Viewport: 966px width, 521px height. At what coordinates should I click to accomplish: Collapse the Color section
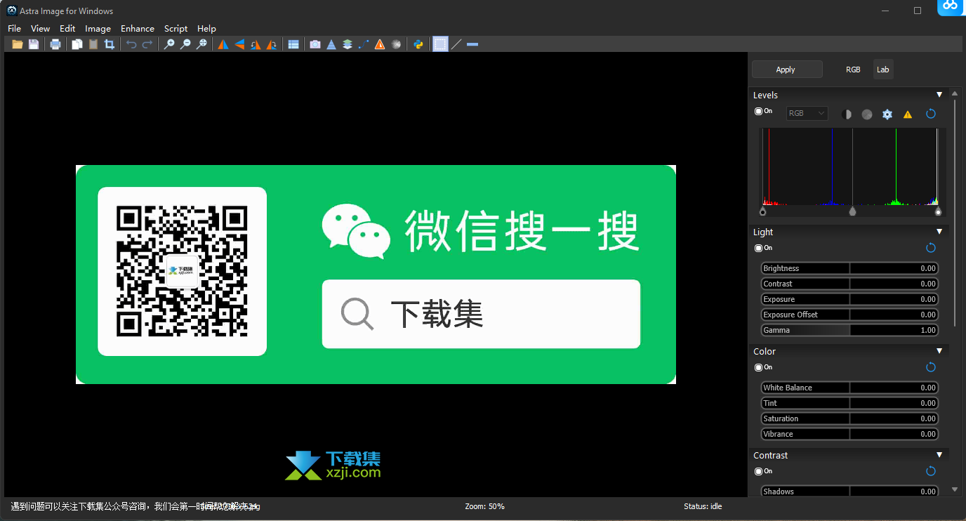[x=939, y=351]
